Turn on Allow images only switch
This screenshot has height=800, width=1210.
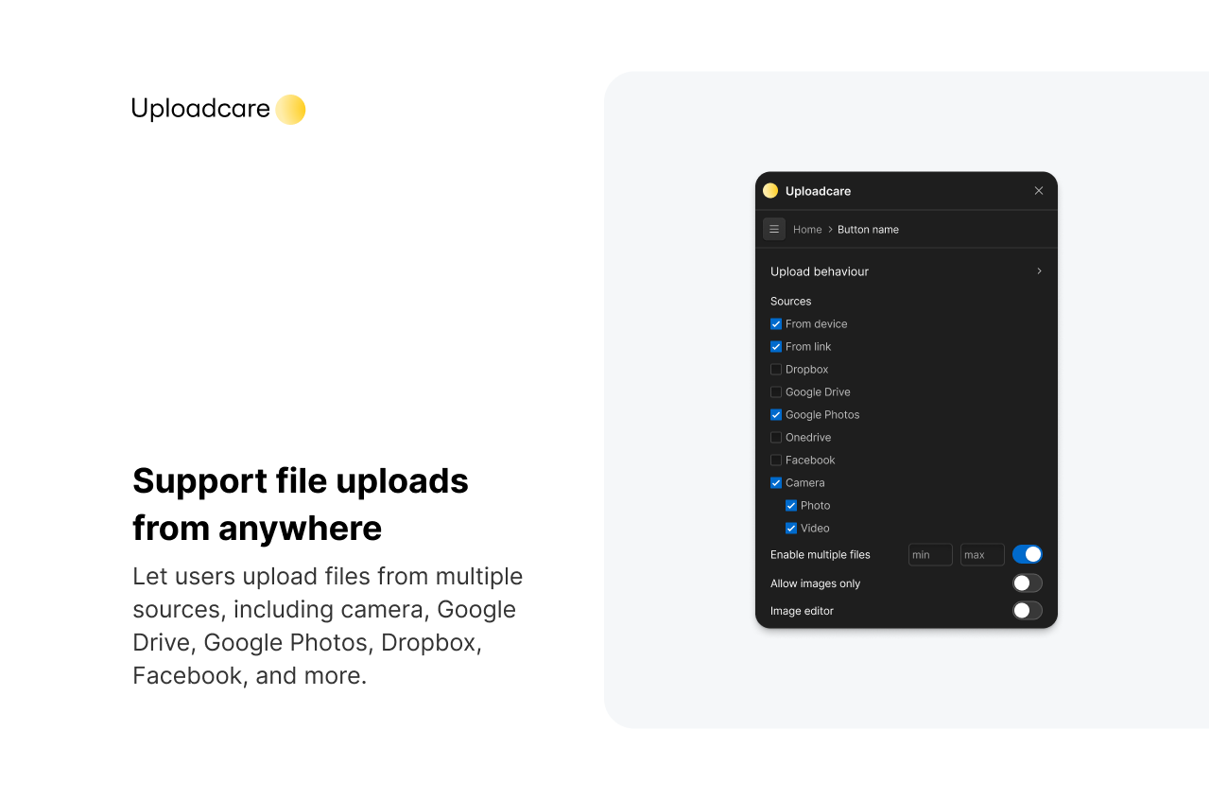(x=1028, y=583)
